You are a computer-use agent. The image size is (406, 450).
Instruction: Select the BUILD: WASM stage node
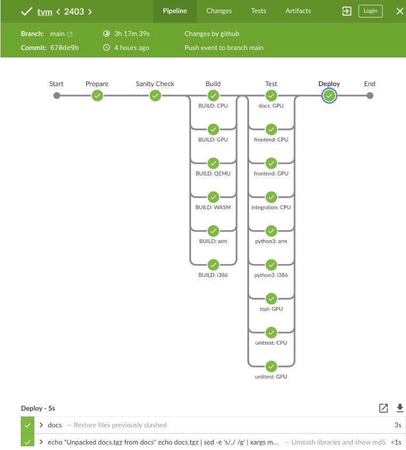(213, 197)
